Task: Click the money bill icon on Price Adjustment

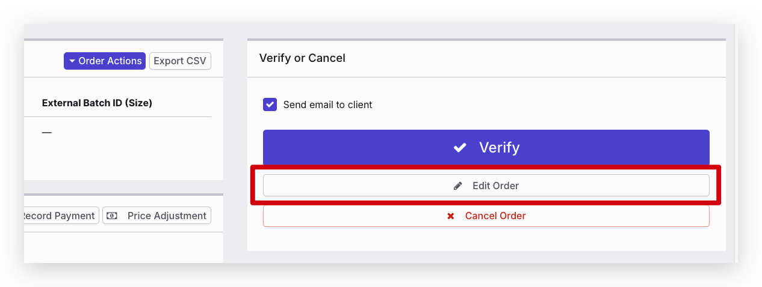Action: (112, 216)
